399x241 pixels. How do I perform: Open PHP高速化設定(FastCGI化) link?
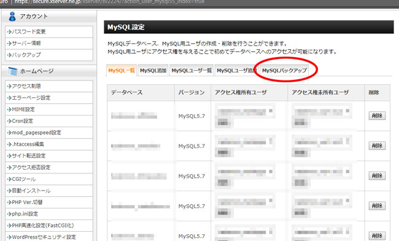click(49, 226)
